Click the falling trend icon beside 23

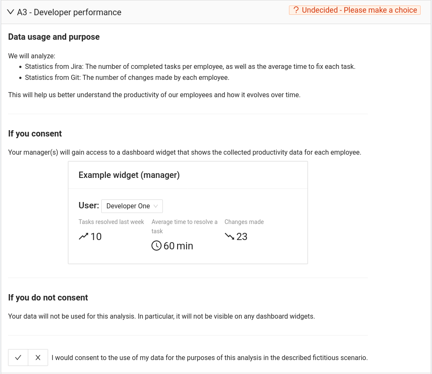(x=229, y=237)
